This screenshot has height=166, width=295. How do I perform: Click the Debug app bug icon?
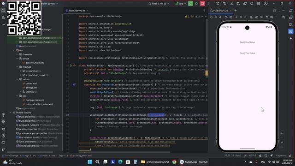pyautogui.click(x=196, y=4)
